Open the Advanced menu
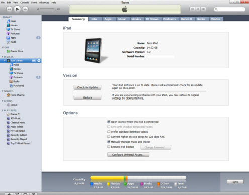 (x=44, y=2)
